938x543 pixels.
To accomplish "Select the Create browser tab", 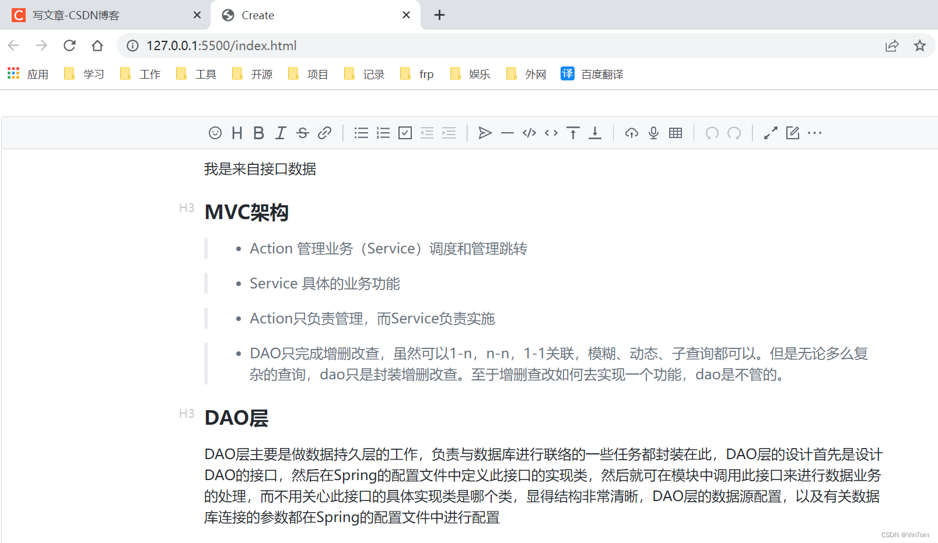I will [315, 15].
